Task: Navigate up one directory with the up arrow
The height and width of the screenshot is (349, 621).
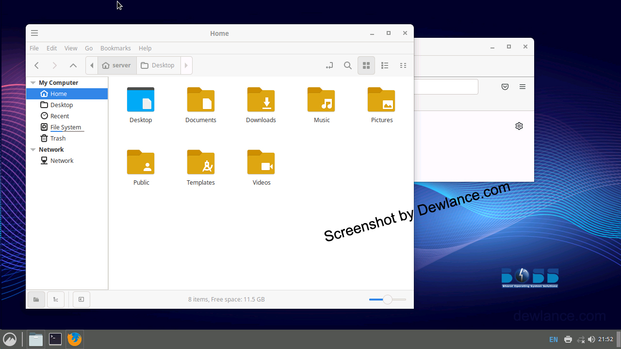Action: [73, 65]
